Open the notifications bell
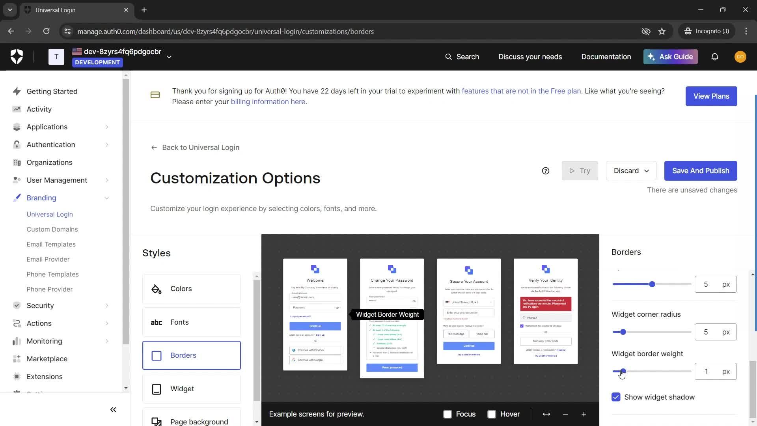 tap(714, 57)
